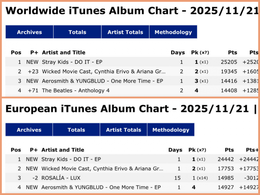
Task: Open Archives in the European chart menu
Action: (x=29, y=130)
